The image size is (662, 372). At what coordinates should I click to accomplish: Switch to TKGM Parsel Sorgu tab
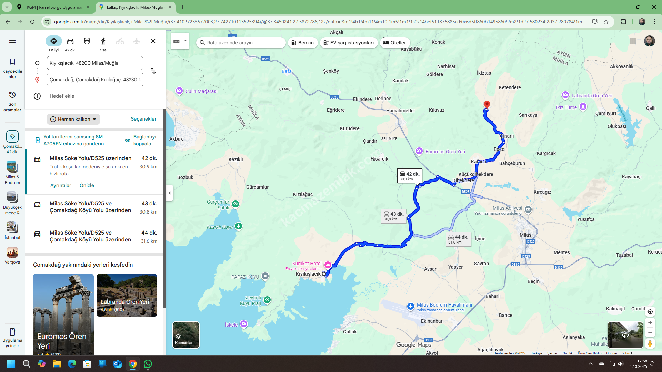click(53, 7)
